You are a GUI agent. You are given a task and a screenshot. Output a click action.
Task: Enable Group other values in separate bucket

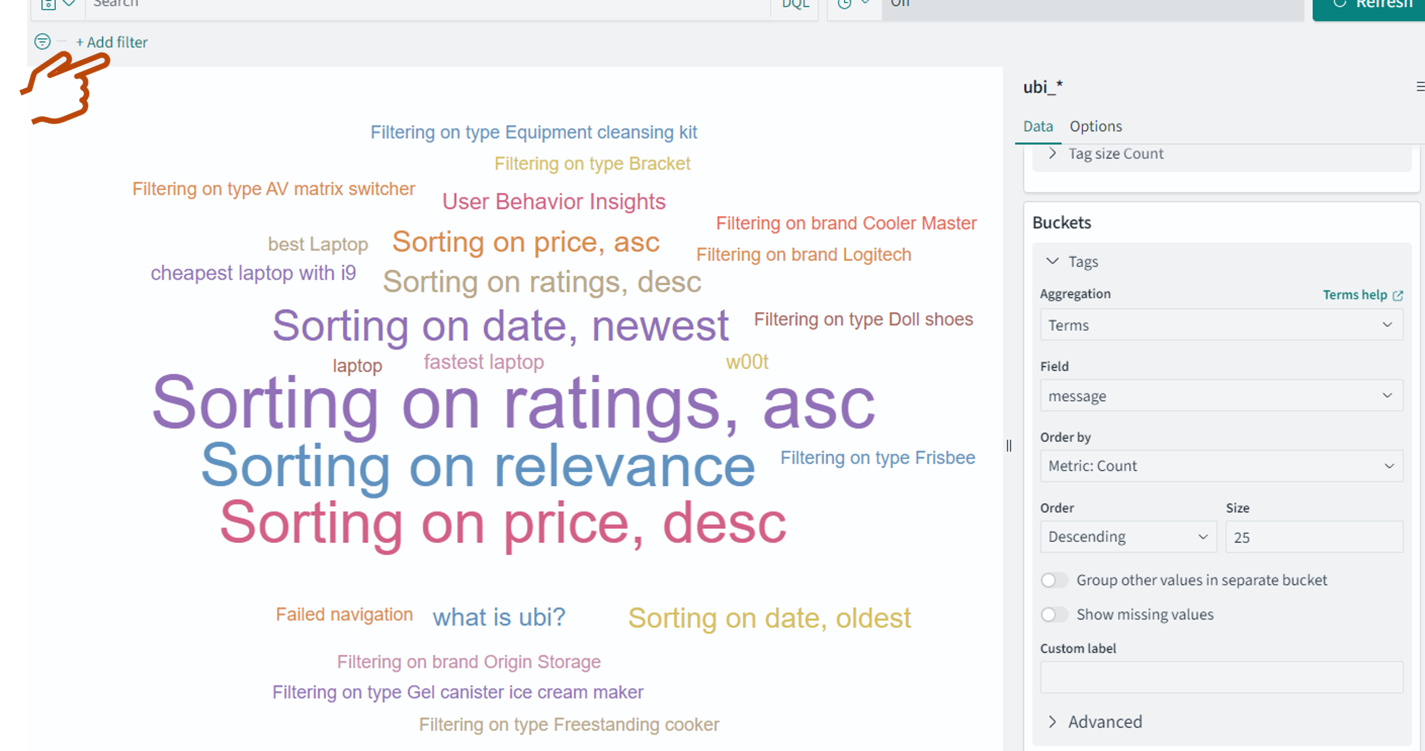pyautogui.click(x=1054, y=580)
